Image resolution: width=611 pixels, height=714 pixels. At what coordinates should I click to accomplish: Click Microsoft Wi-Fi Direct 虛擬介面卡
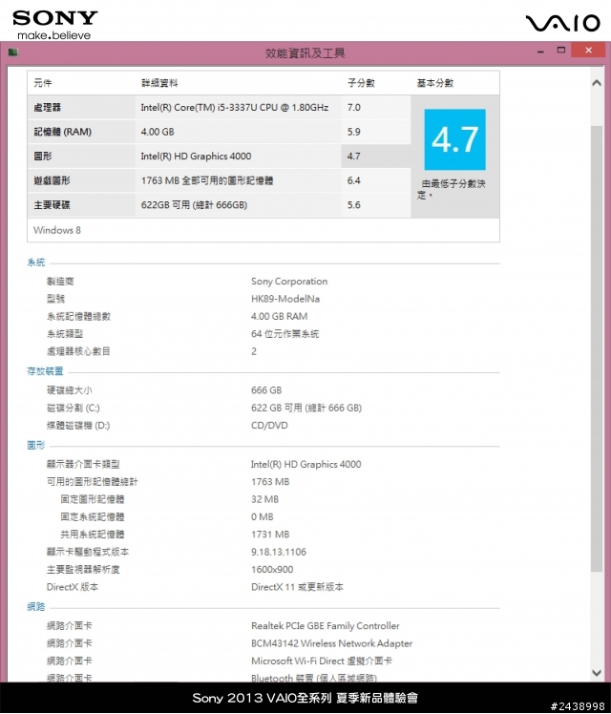(322, 661)
